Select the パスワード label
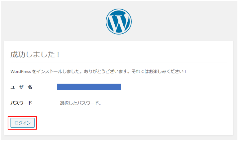 (21, 103)
